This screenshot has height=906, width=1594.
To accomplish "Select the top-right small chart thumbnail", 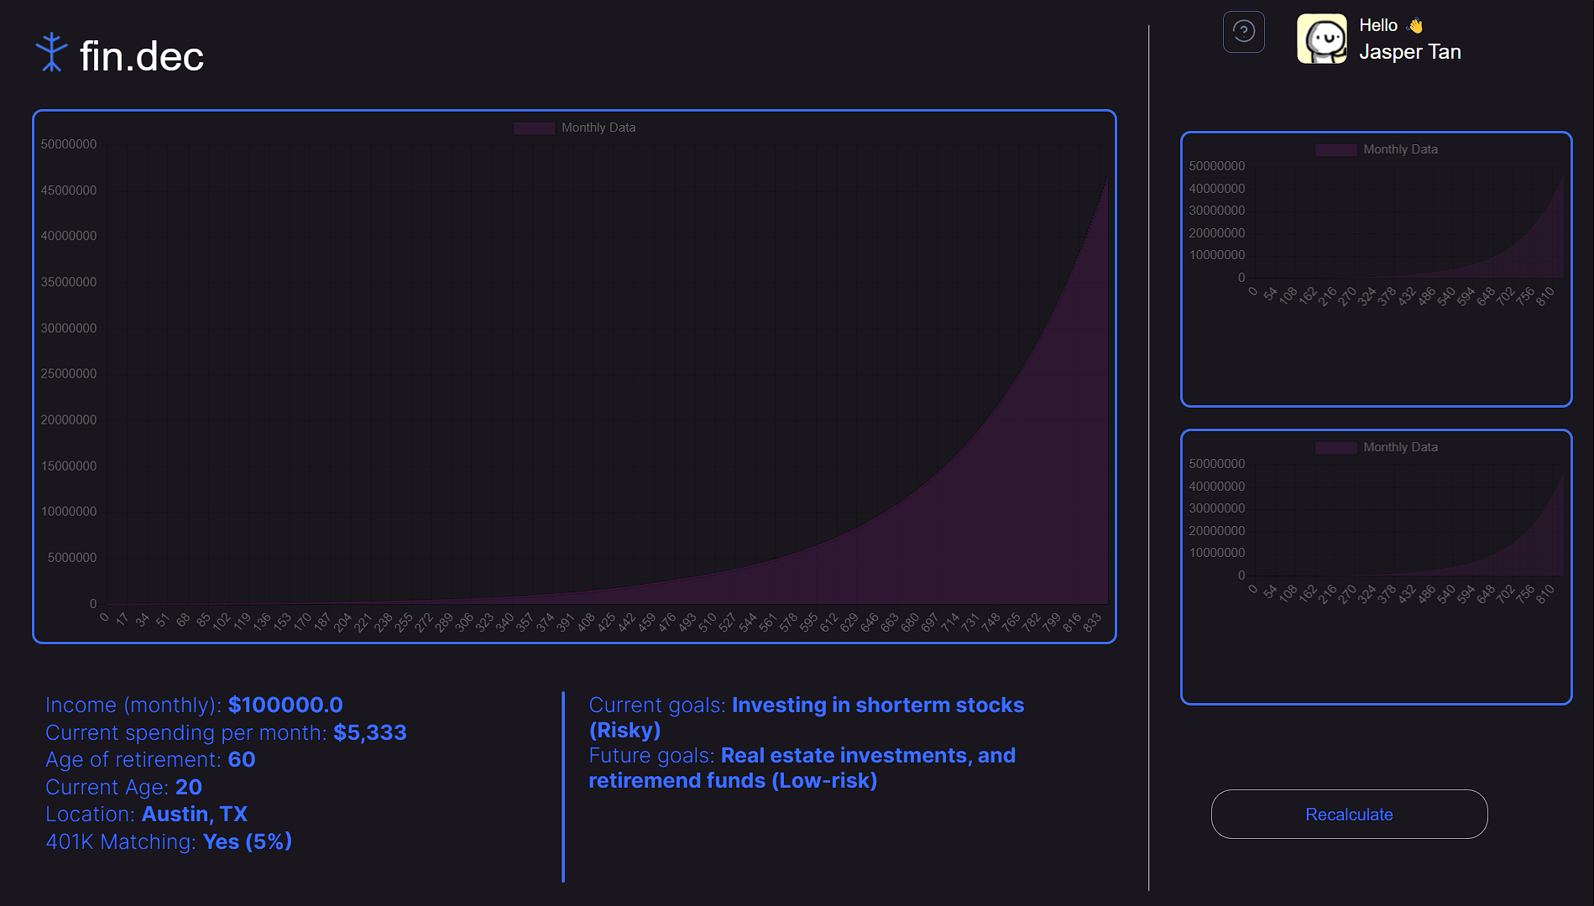I will pos(1375,268).
